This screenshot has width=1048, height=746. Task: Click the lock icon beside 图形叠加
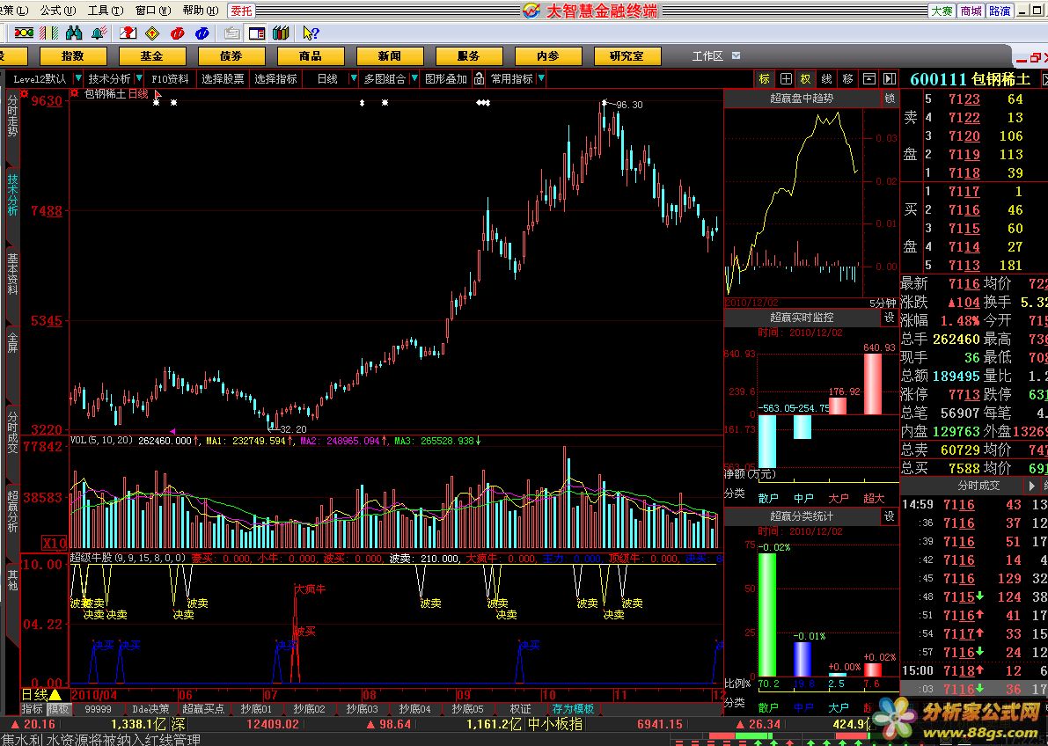479,79
